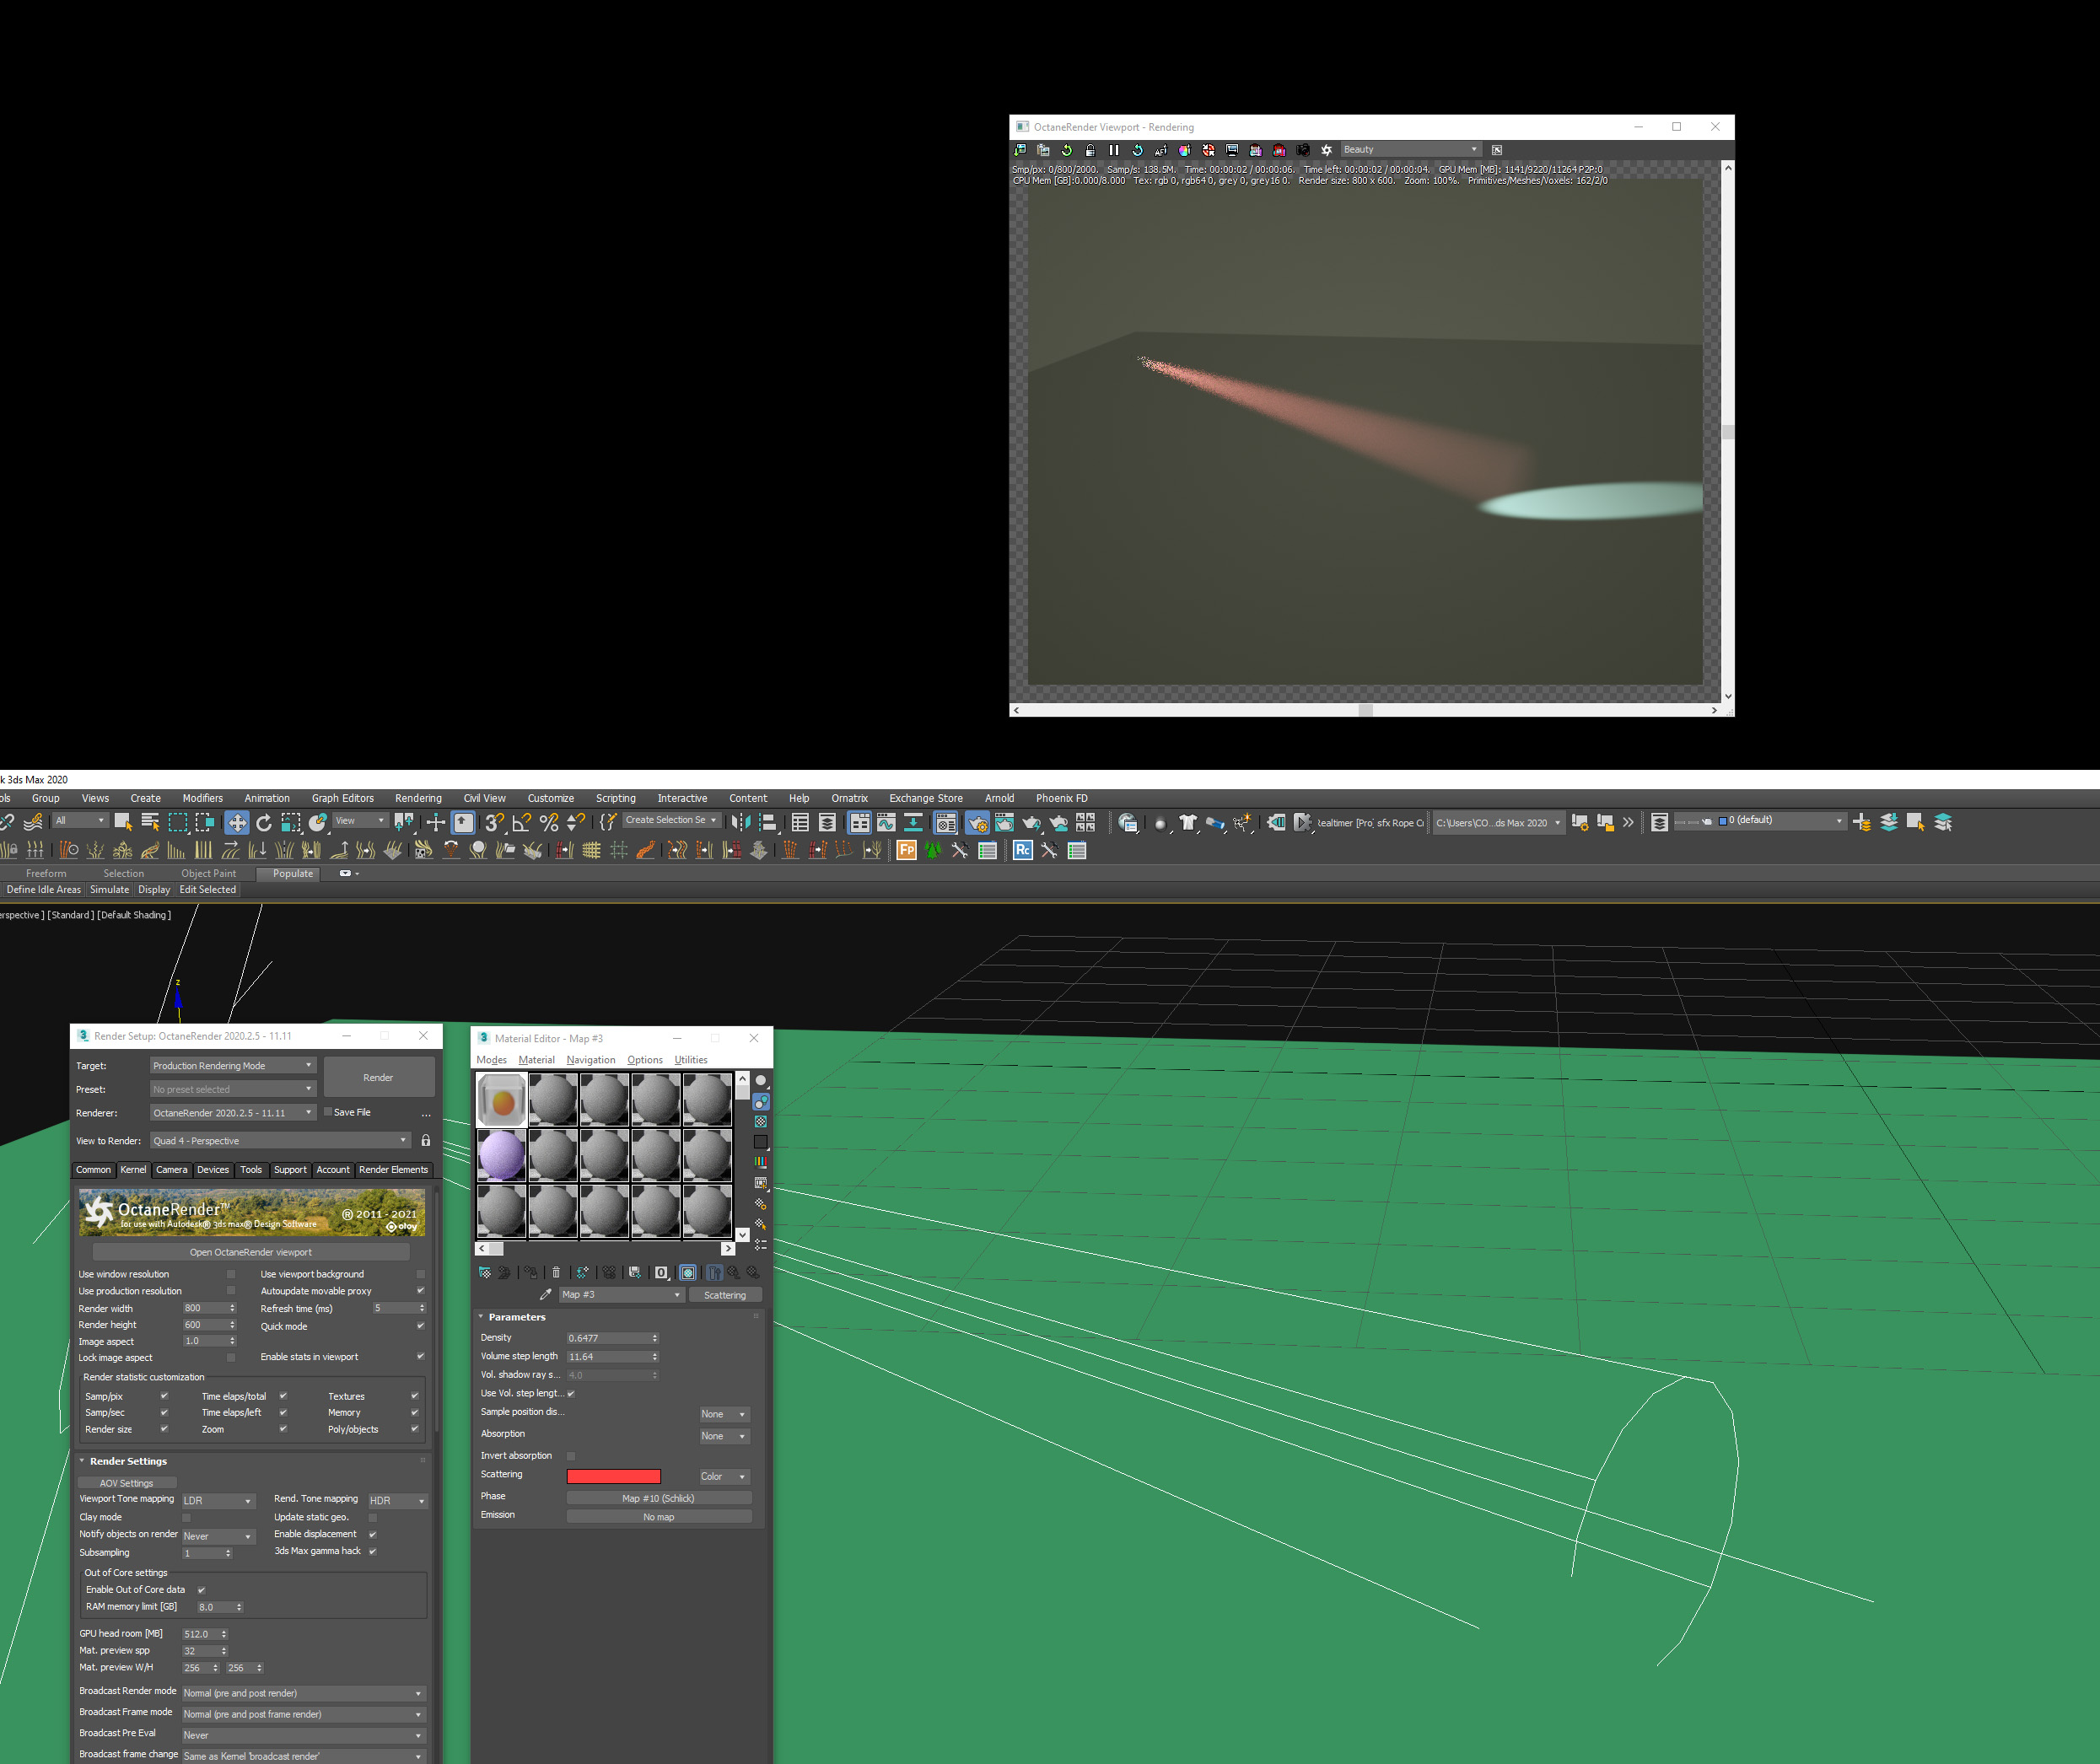Toggle the Invert absorption checkbox
2100x1764 pixels.
[x=571, y=1455]
